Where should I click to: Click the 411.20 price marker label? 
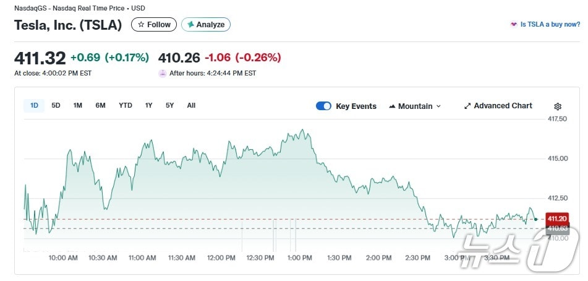(x=556, y=218)
